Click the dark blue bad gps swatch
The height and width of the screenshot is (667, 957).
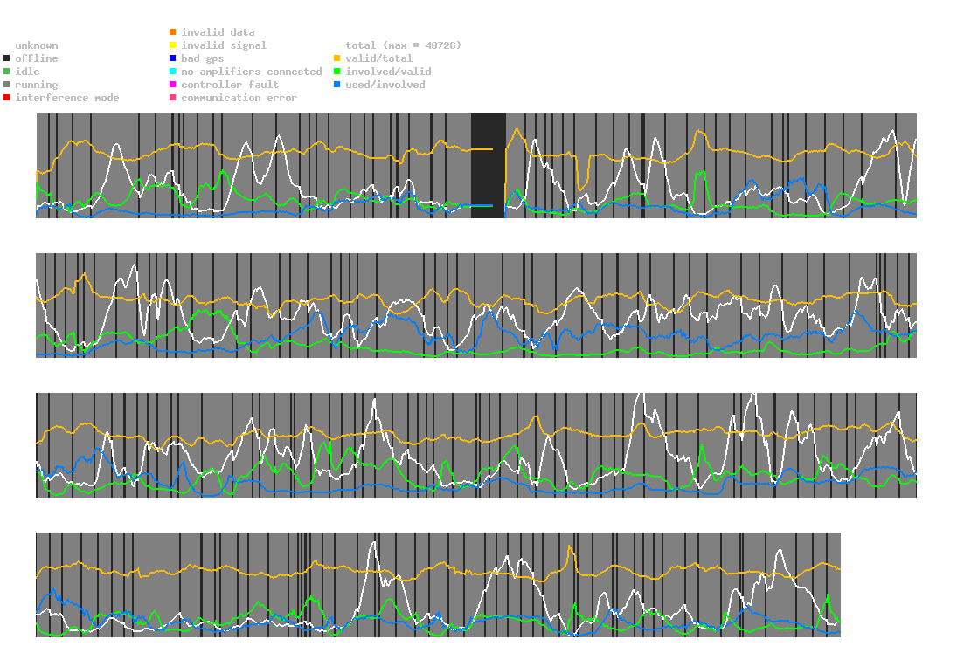[x=173, y=58]
